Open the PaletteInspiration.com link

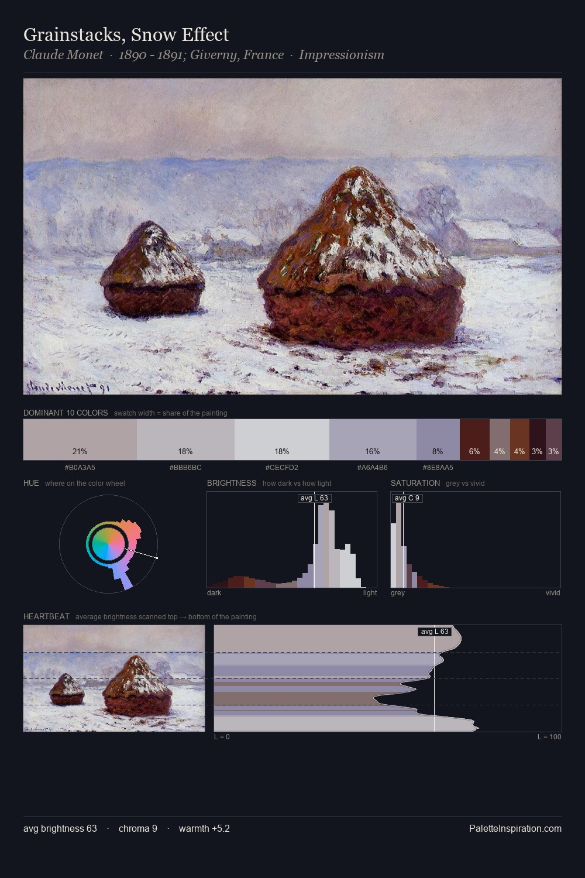pos(515,828)
